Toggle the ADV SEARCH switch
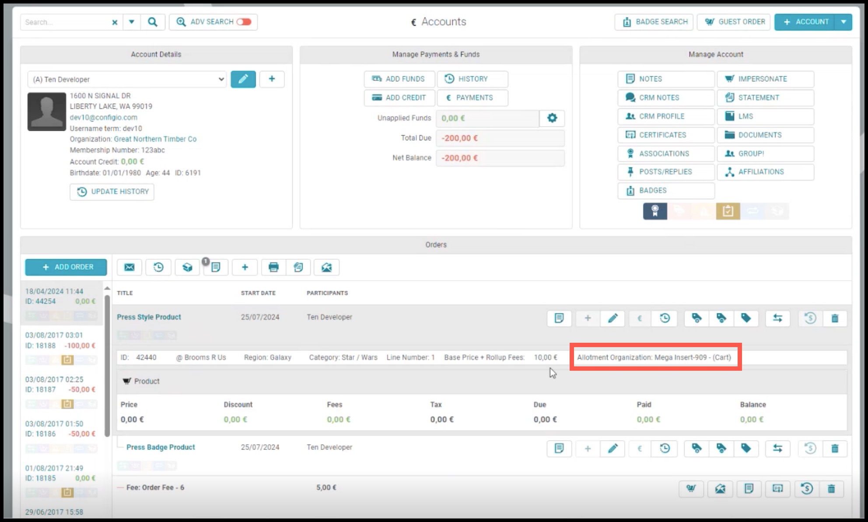Viewport: 868px width, 522px height. point(244,22)
